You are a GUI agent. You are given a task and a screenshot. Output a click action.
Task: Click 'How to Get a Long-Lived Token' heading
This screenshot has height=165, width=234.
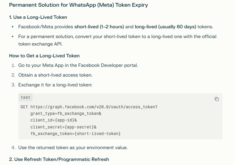click(44, 56)
